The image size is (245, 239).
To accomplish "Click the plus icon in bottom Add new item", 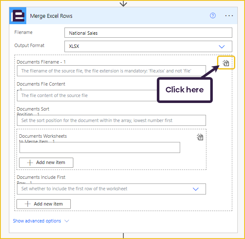I will (x=28, y=204).
